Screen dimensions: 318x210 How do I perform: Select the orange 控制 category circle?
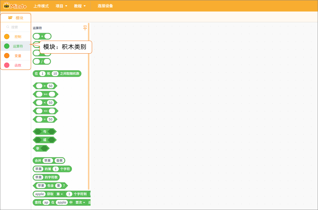coord(7,37)
